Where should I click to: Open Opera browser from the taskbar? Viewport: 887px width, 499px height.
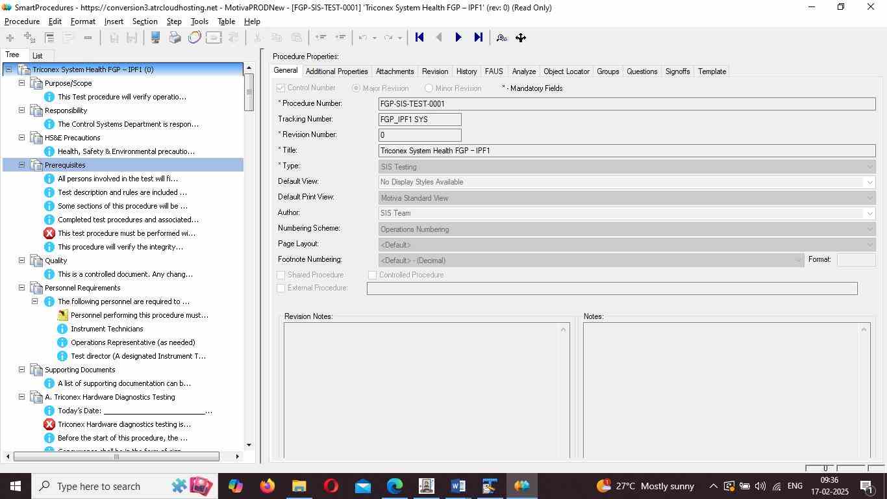(331, 486)
